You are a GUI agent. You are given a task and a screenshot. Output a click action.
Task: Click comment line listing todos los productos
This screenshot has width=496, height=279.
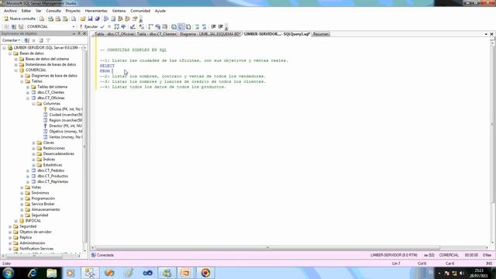[163, 87]
